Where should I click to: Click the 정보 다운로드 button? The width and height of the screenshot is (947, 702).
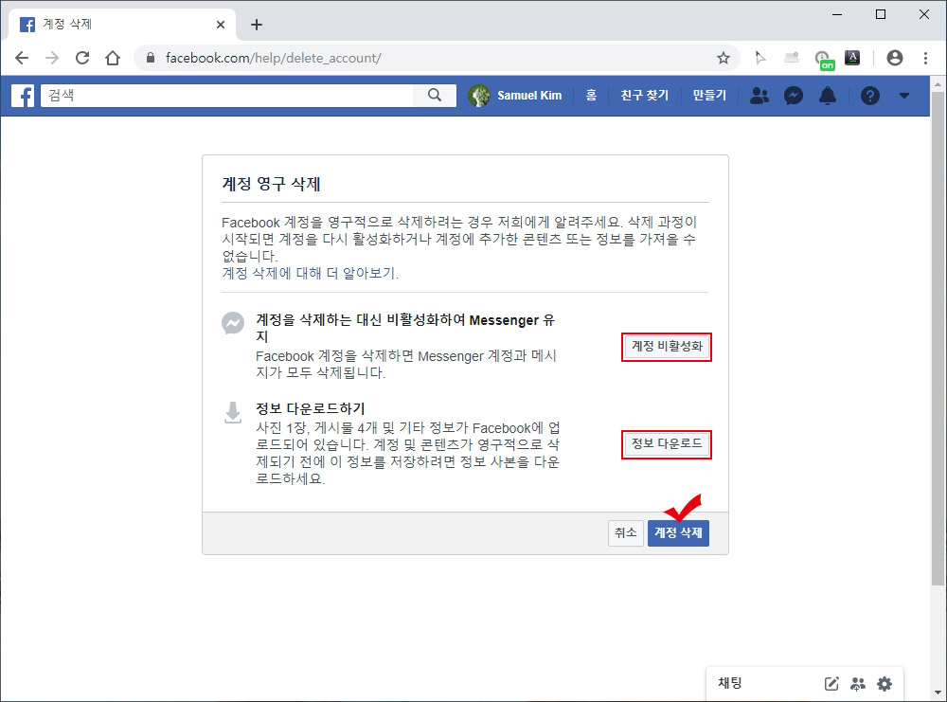click(x=667, y=444)
